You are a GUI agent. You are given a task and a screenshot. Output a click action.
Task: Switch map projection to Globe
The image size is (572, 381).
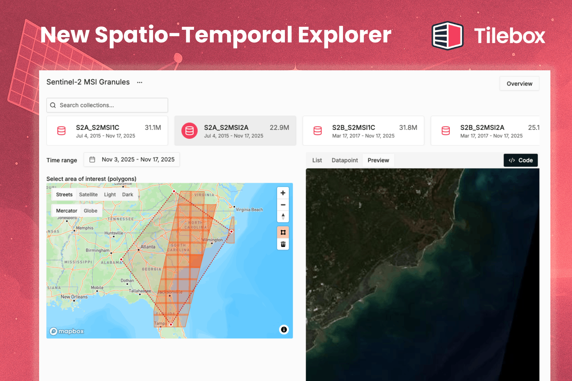click(90, 211)
